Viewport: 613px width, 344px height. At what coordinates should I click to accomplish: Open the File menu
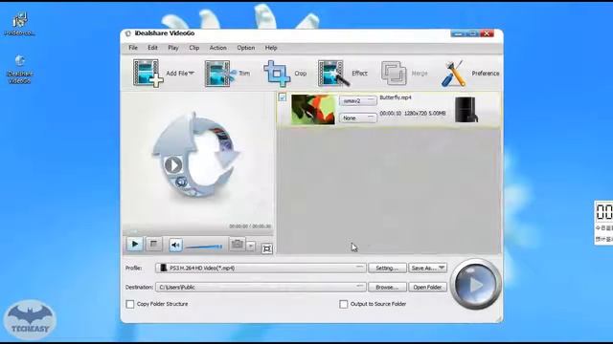[133, 48]
